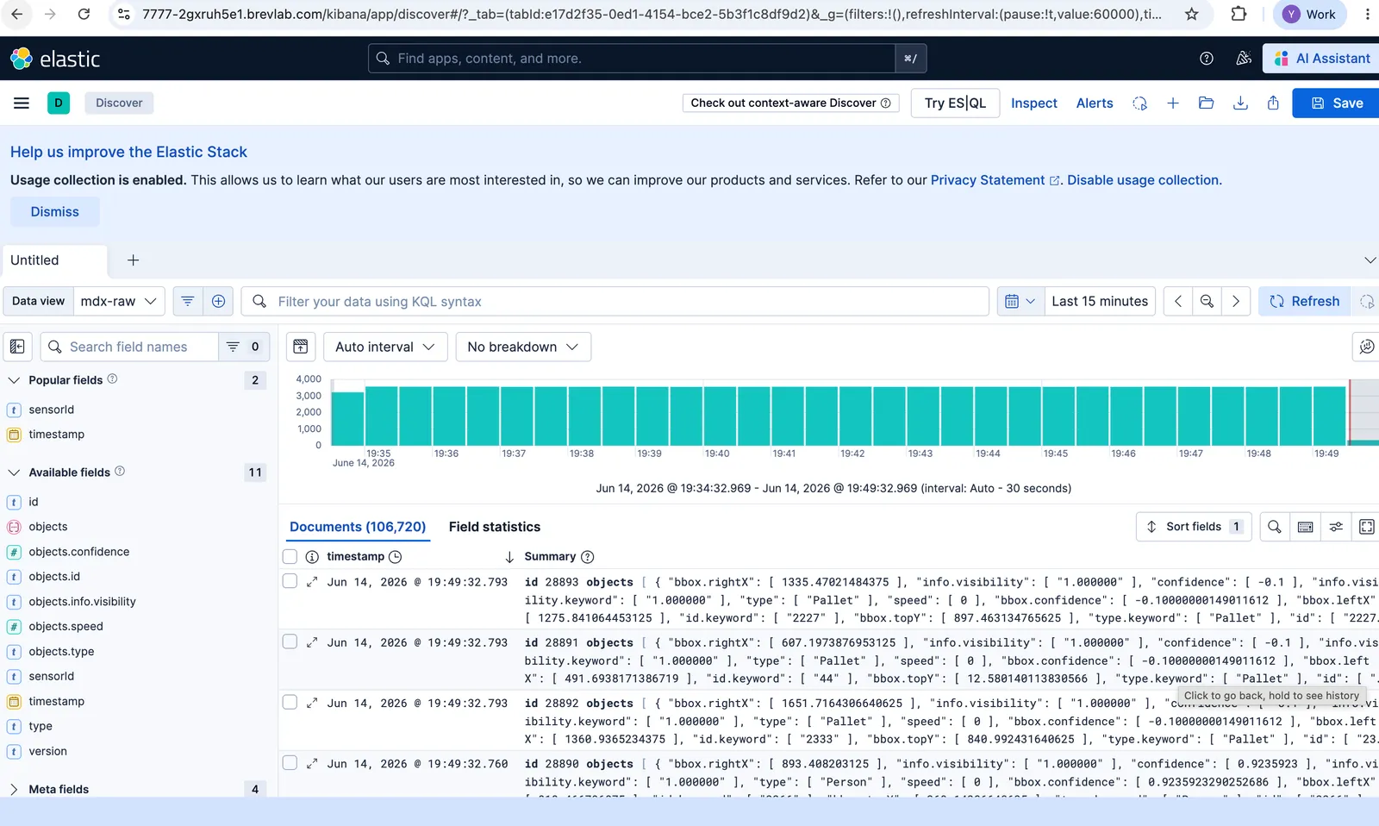Add a filter with the plus circle icon
Image resolution: width=1379 pixels, height=826 pixels.
coord(219,301)
